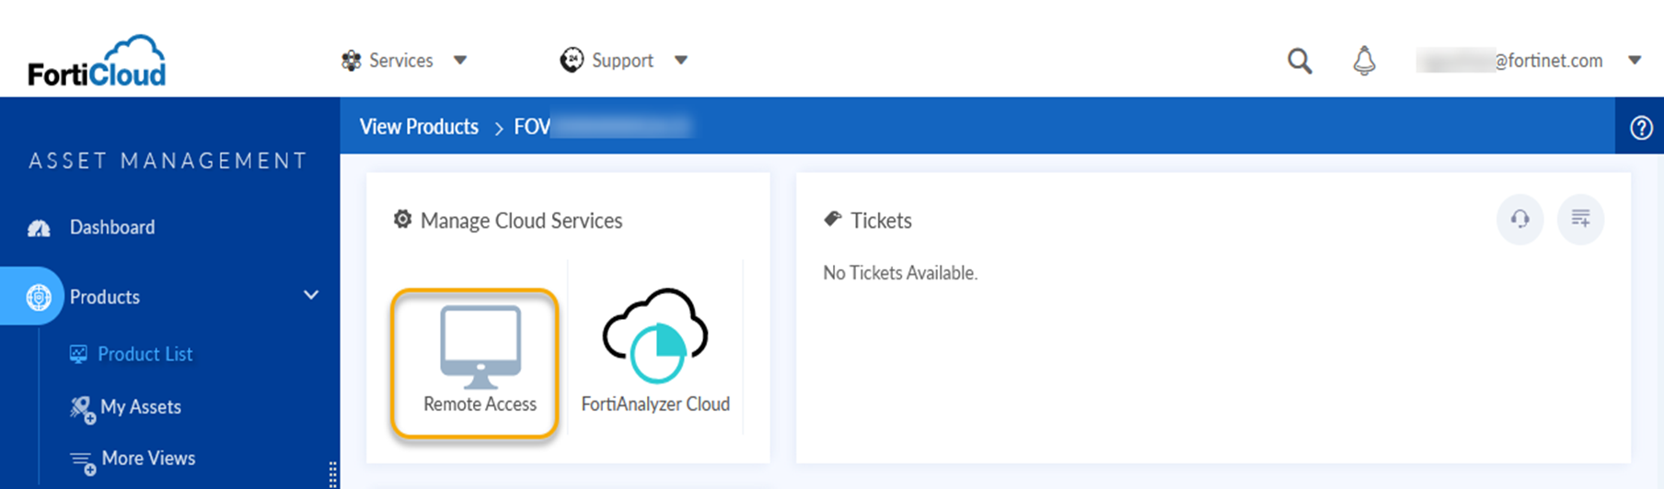This screenshot has height=489, width=1664.
Task: Open FortiAnalyzer Cloud icon
Action: click(655, 335)
